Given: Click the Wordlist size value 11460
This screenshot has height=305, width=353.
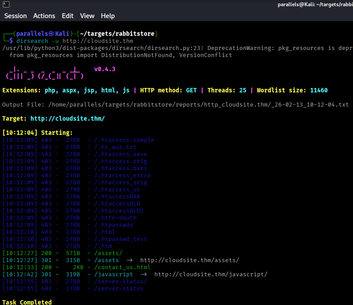Looking at the screenshot, I should coord(319,91).
